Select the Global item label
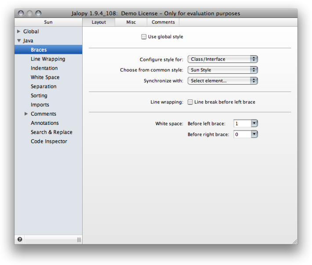The width and height of the screenshot is (312, 265). coord(31,32)
